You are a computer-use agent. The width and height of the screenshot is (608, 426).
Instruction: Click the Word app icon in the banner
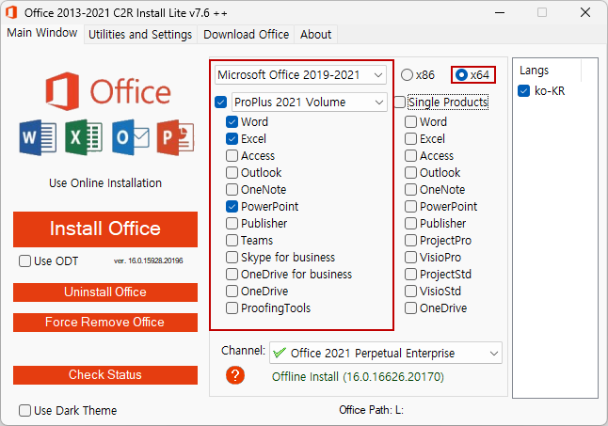coord(38,137)
